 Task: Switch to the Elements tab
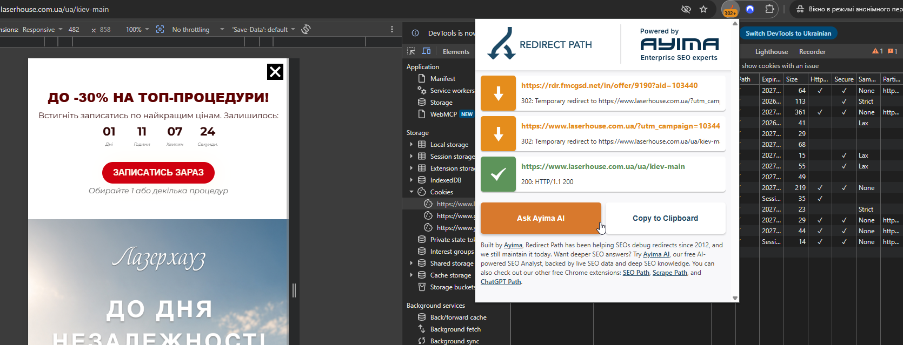[x=456, y=52]
